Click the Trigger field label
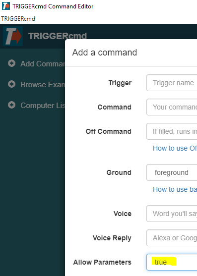197x276 pixels. pyautogui.click(x=120, y=83)
